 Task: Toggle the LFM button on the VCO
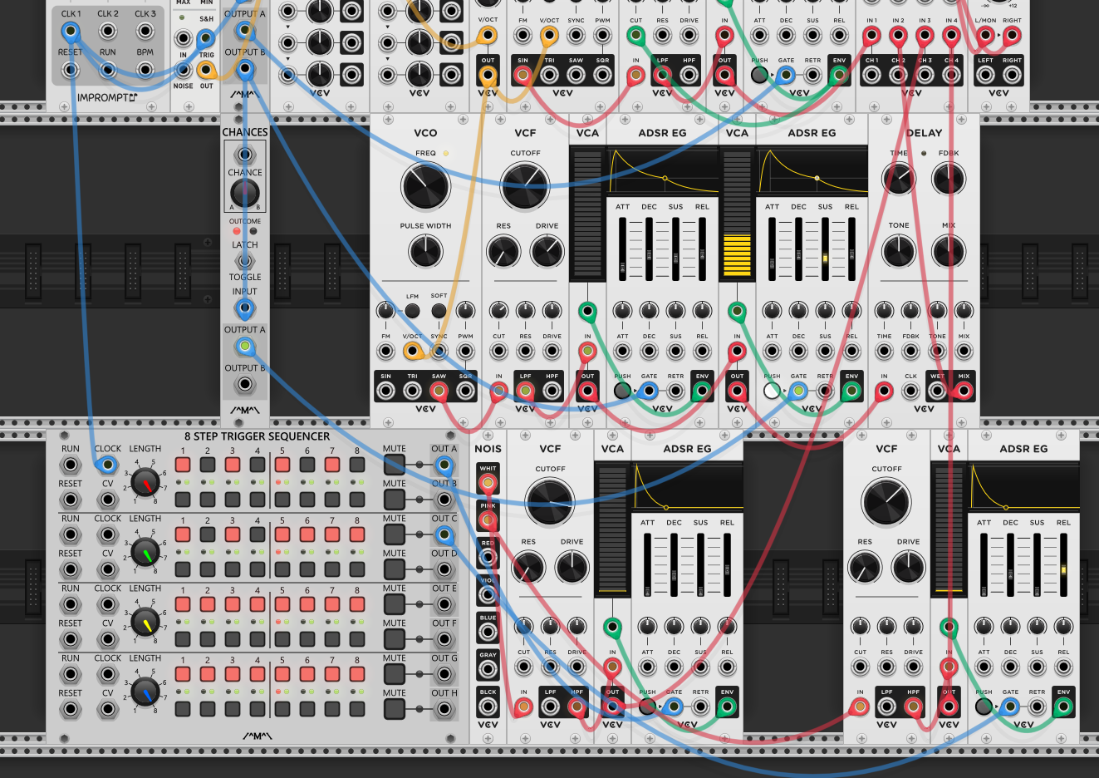click(x=412, y=311)
